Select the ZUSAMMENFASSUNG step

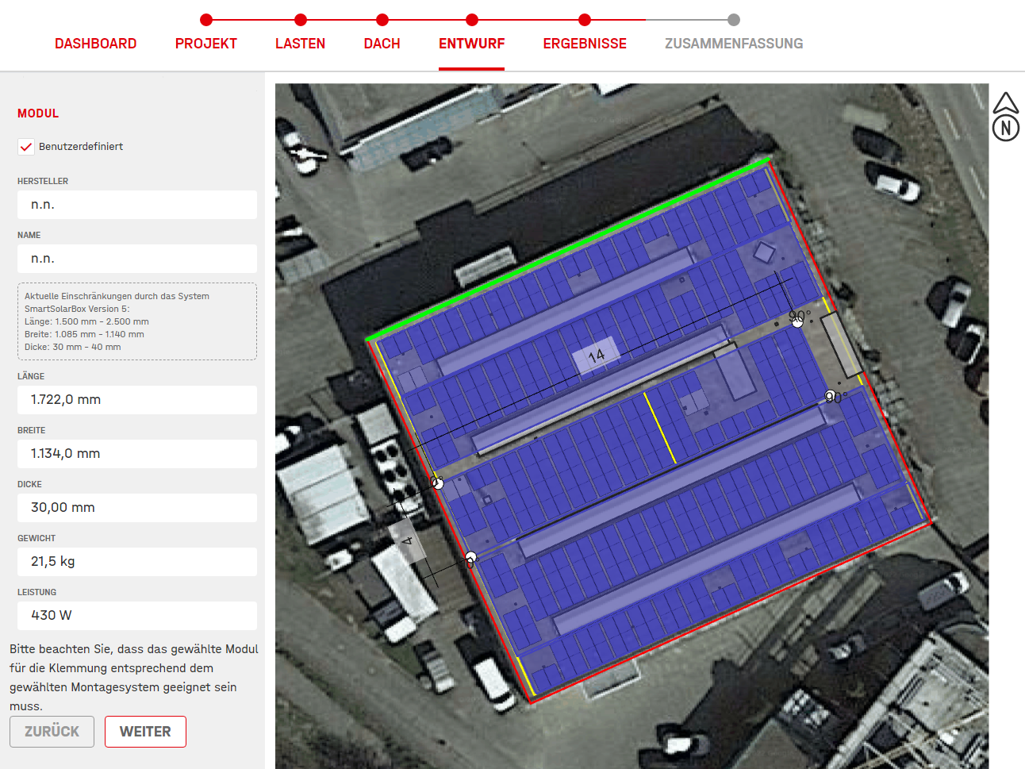(732, 44)
